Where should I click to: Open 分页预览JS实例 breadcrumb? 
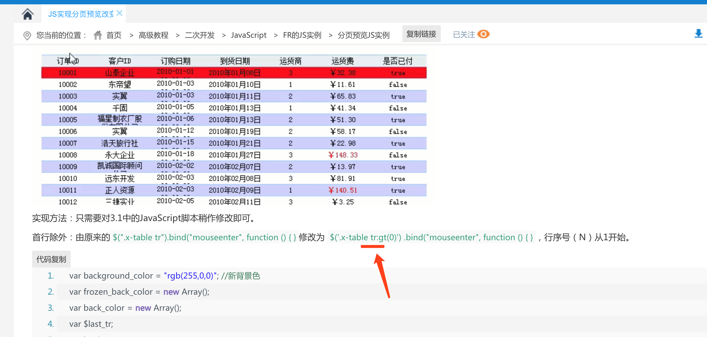point(363,35)
